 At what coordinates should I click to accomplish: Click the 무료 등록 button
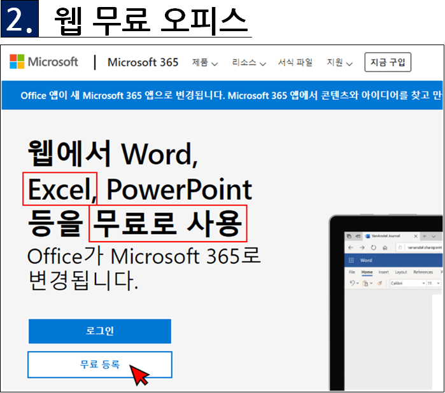[x=99, y=364]
